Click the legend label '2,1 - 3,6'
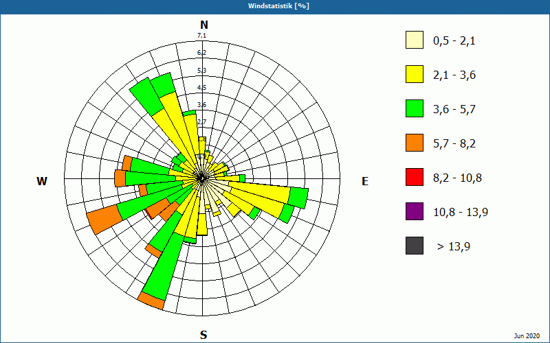The image size is (550, 343). click(454, 75)
